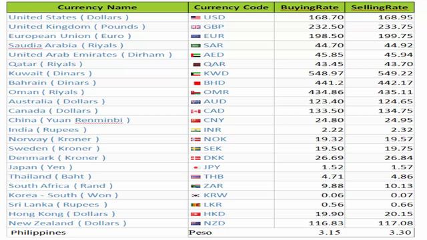Click the Thailand flag next to THB

pos(195,177)
